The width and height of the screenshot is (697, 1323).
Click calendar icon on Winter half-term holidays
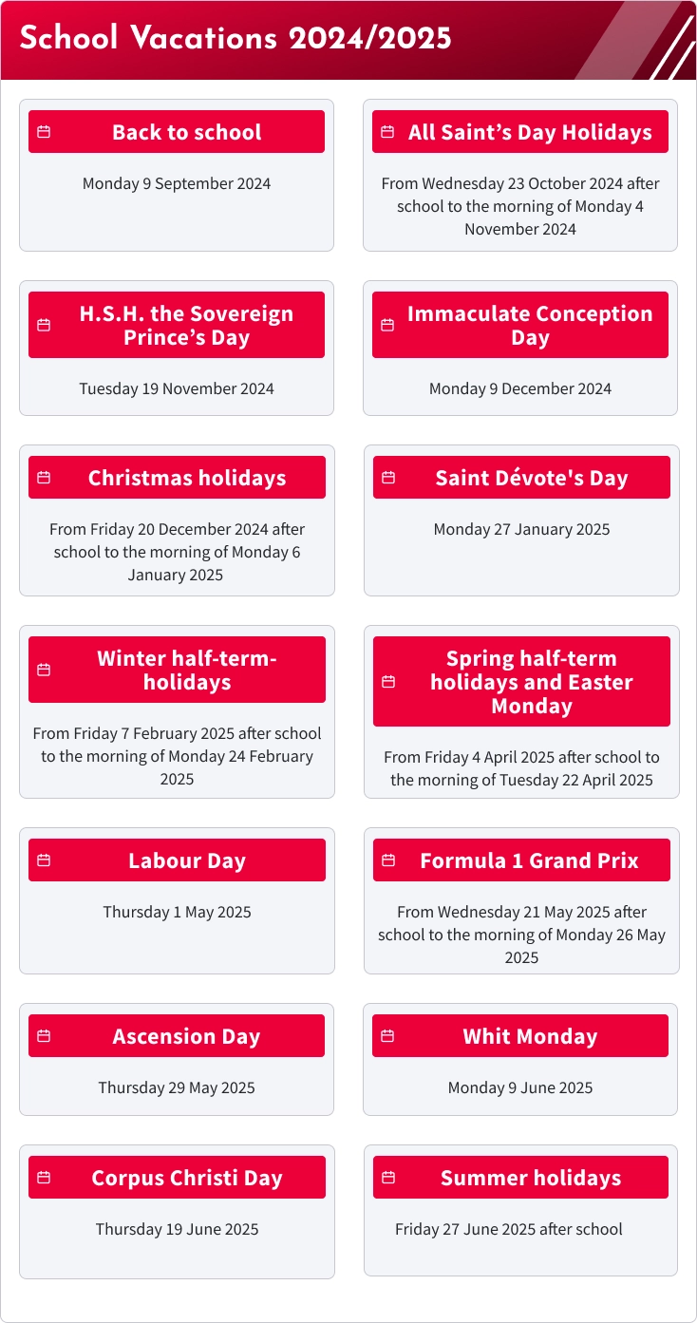[x=44, y=670]
